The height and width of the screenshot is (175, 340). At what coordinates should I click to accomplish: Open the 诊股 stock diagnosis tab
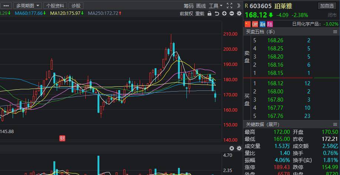pos(76,6)
